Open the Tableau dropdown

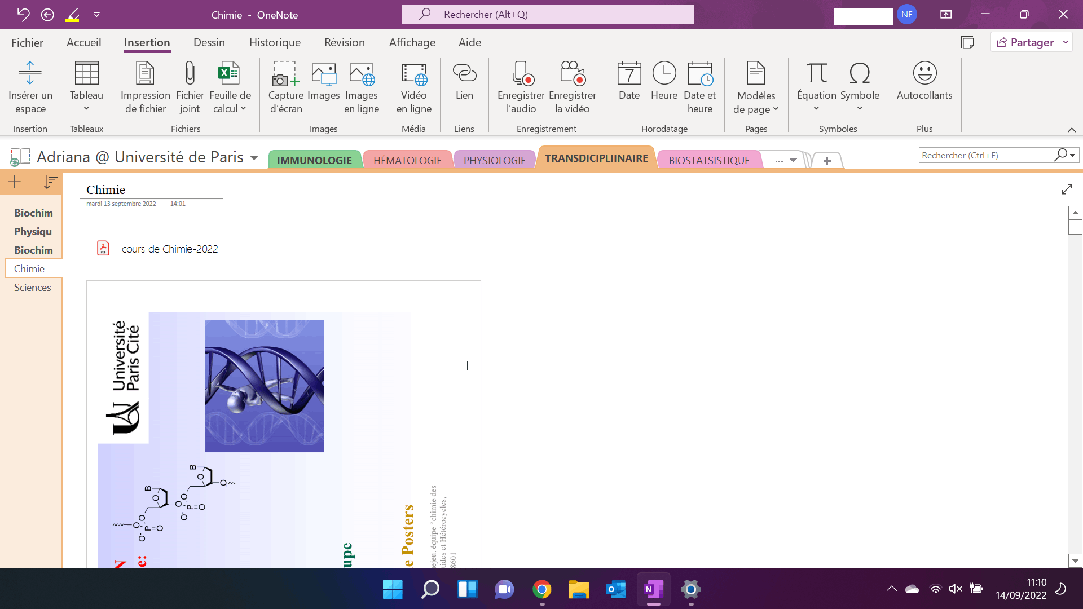coord(86,108)
